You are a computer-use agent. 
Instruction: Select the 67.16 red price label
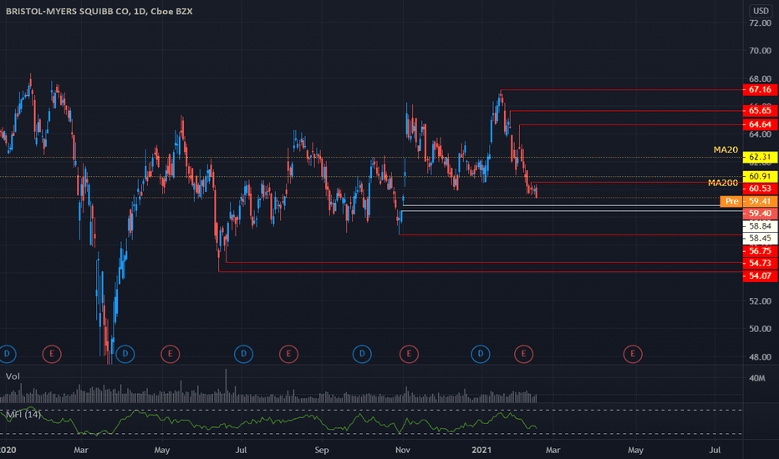point(760,90)
